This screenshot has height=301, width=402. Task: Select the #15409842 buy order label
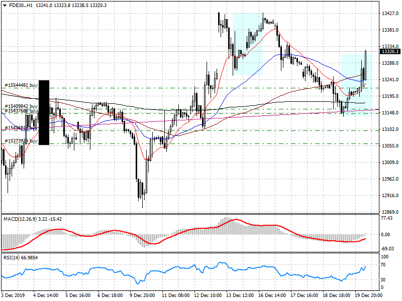[x=21, y=106]
